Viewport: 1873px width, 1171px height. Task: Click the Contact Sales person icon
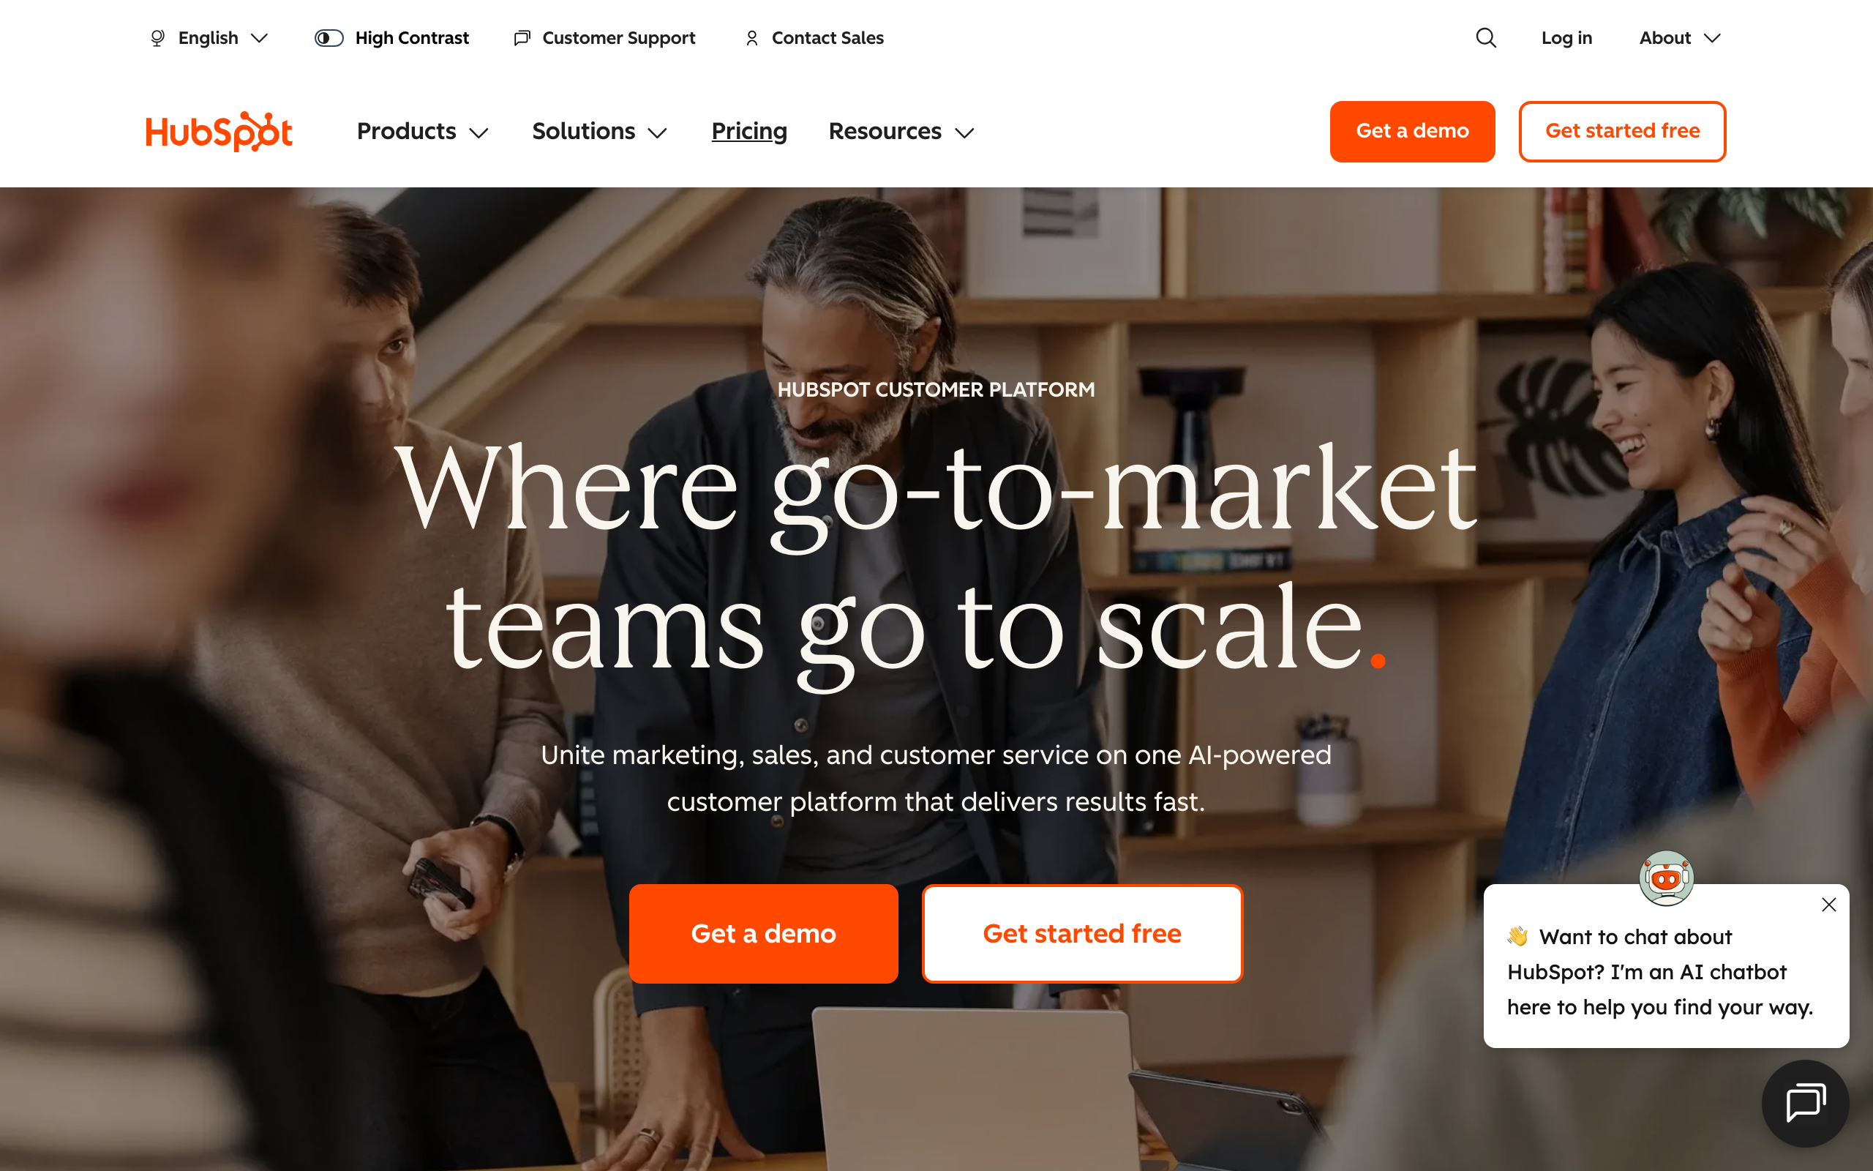coord(751,38)
